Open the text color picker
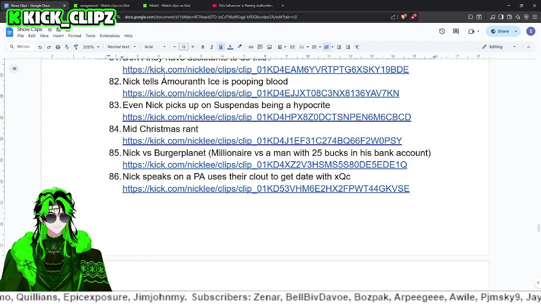 point(230,47)
